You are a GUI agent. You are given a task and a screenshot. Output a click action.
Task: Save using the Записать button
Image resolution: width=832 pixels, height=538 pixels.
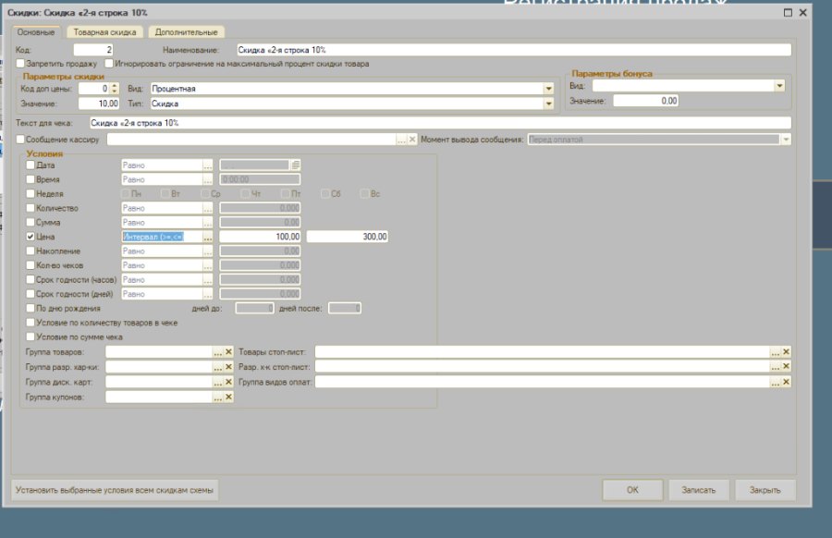[698, 490]
